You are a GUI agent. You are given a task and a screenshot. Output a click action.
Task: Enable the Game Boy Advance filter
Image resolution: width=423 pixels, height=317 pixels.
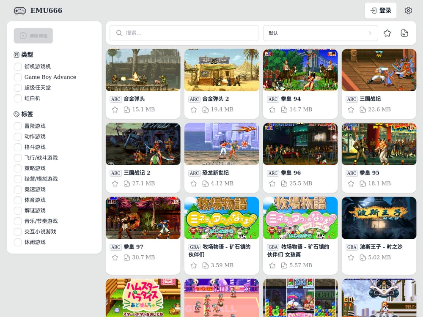click(x=18, y=77)
